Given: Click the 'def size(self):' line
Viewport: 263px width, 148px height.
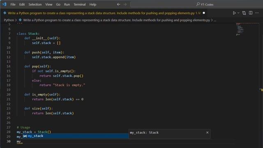Looking at the screenshot, I should [39, 109].
